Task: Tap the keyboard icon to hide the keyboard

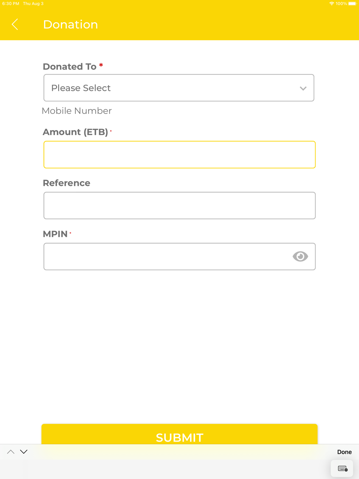Action: tap(342, 469)
